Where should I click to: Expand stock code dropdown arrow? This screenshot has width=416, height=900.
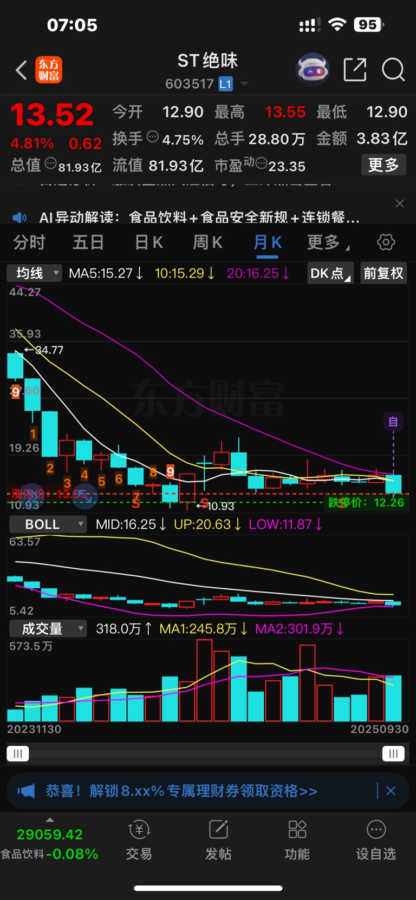pyautogui.click(x=244, y=84)
